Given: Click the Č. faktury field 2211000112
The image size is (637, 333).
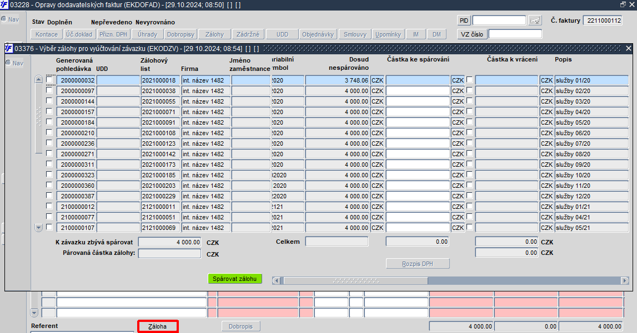Looking at the screenshot, I should tap(603, 21).
